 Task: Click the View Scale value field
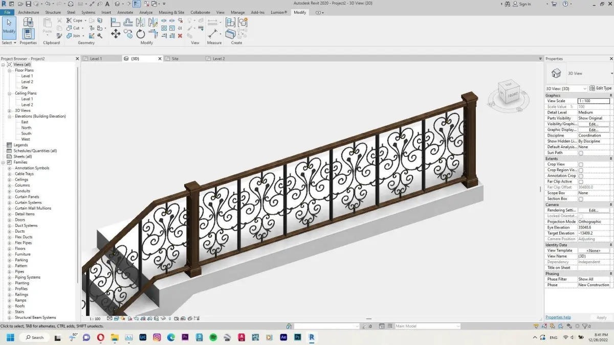click(x=594, y=101)
